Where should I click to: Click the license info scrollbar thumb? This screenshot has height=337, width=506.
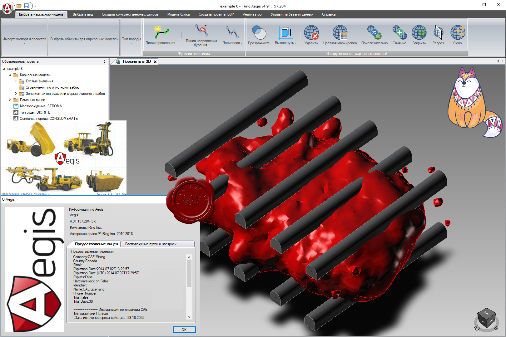189,273
